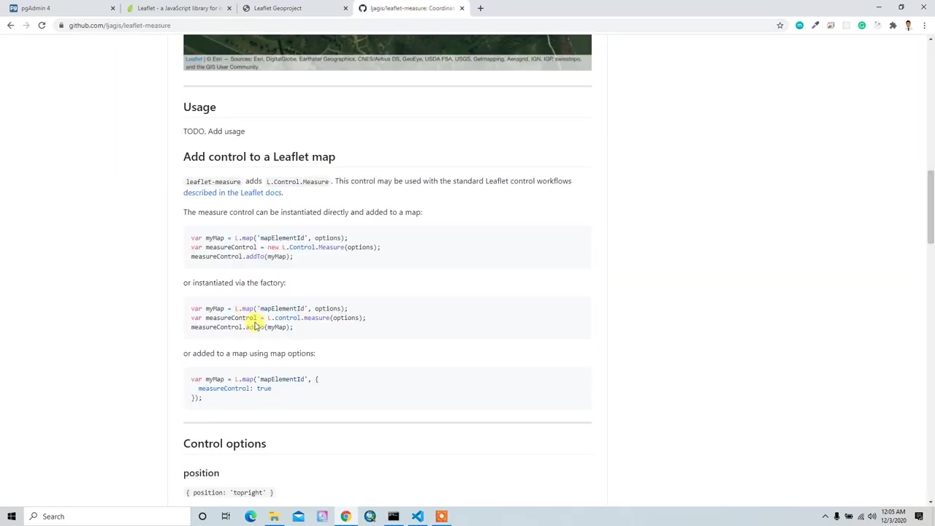Close the Leaflet Geoproject tab
Image resolution: width=935 pixels, height=526 pixels.
click(346, 8)
